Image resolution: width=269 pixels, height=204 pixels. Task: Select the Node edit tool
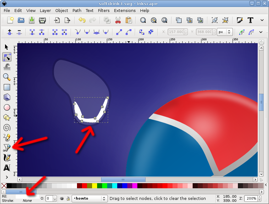click(7, 57)
